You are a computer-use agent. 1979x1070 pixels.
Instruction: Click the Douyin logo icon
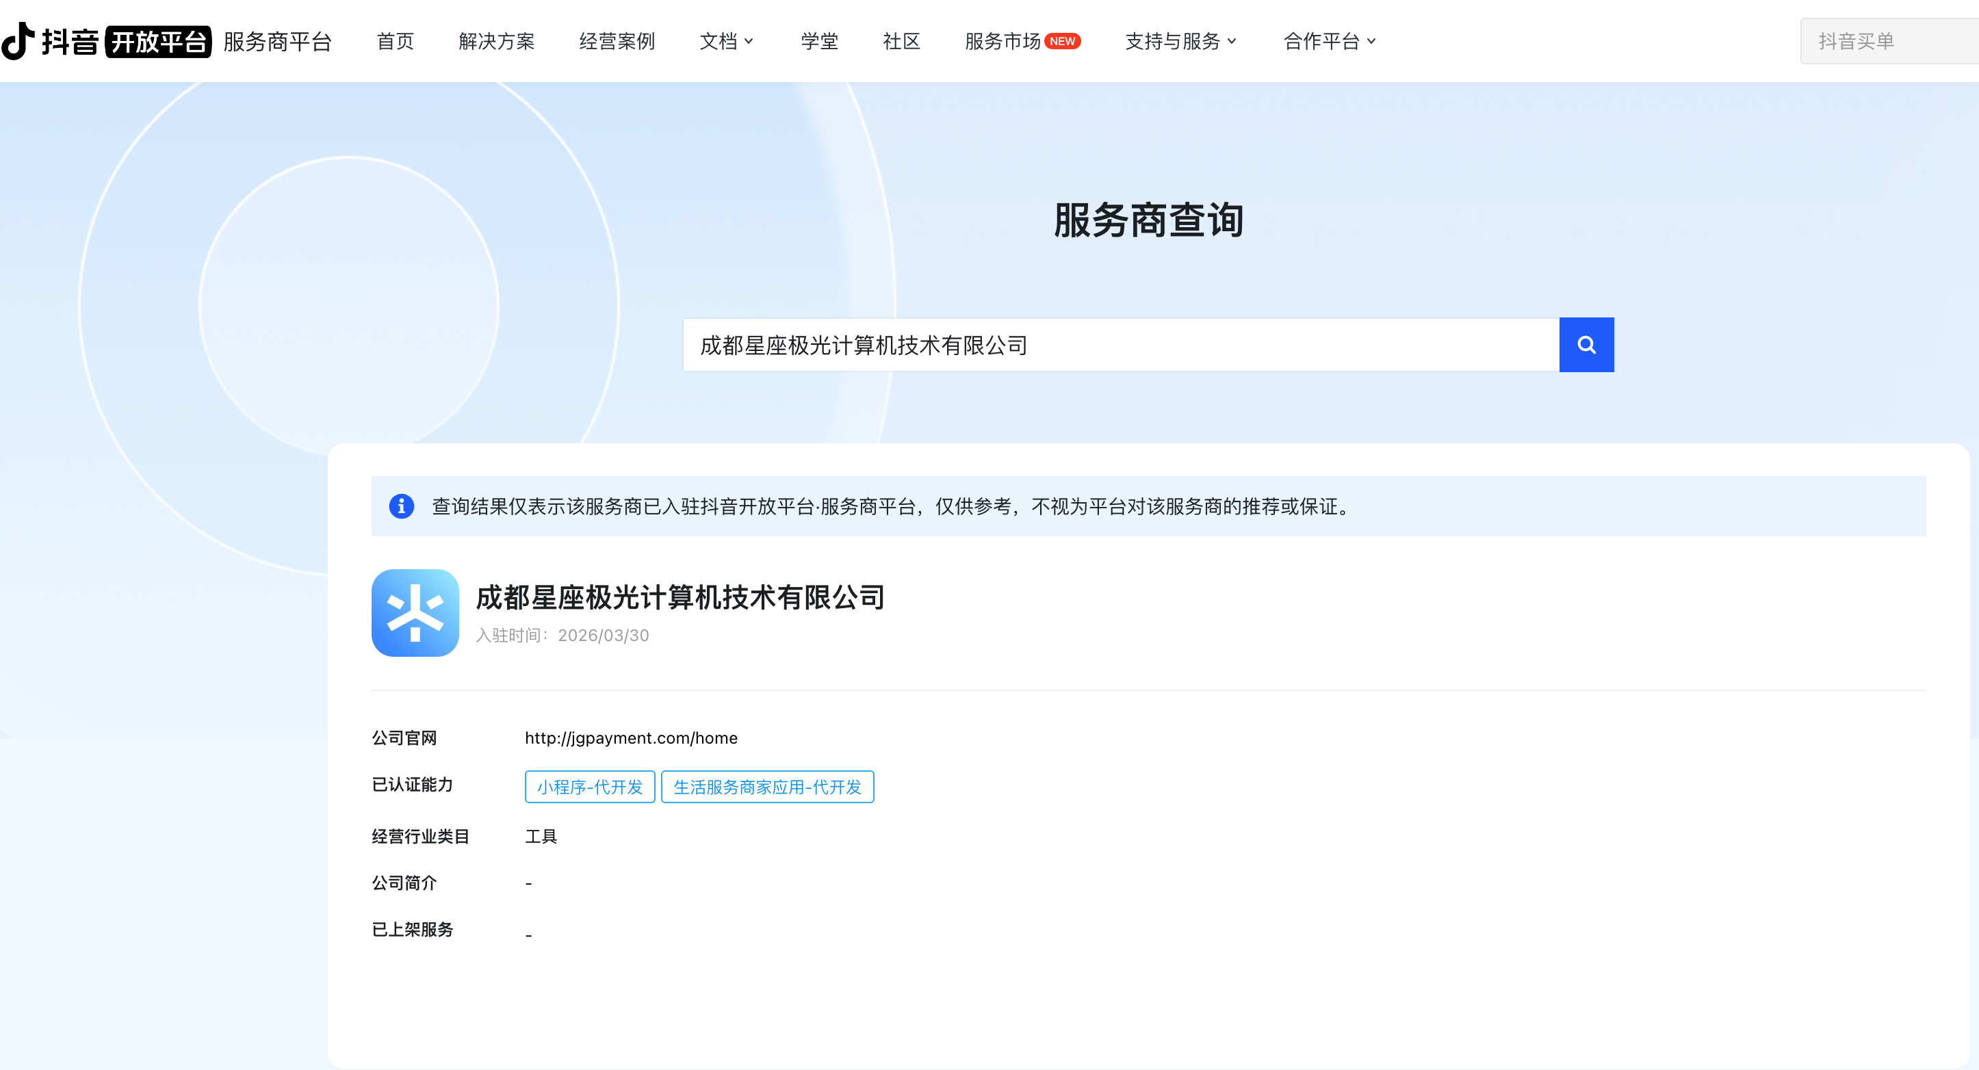pos(18,41)
